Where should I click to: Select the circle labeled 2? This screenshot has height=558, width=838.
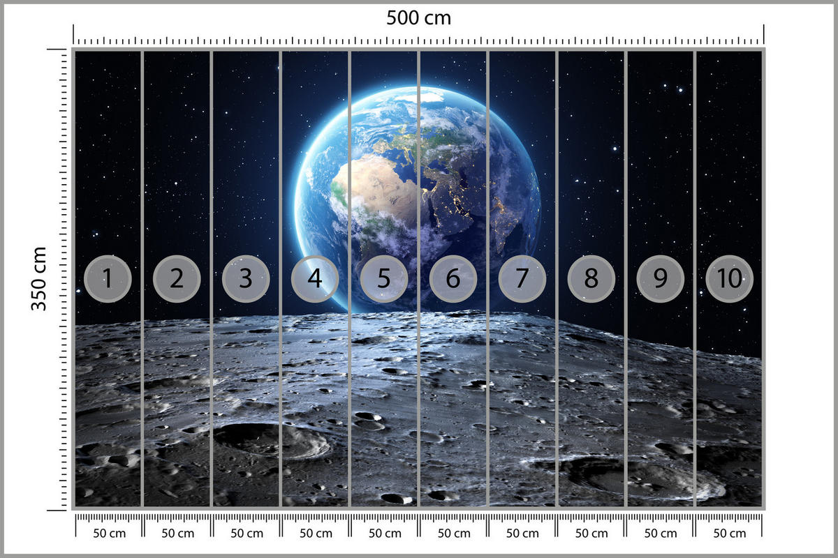pos(177,279)
